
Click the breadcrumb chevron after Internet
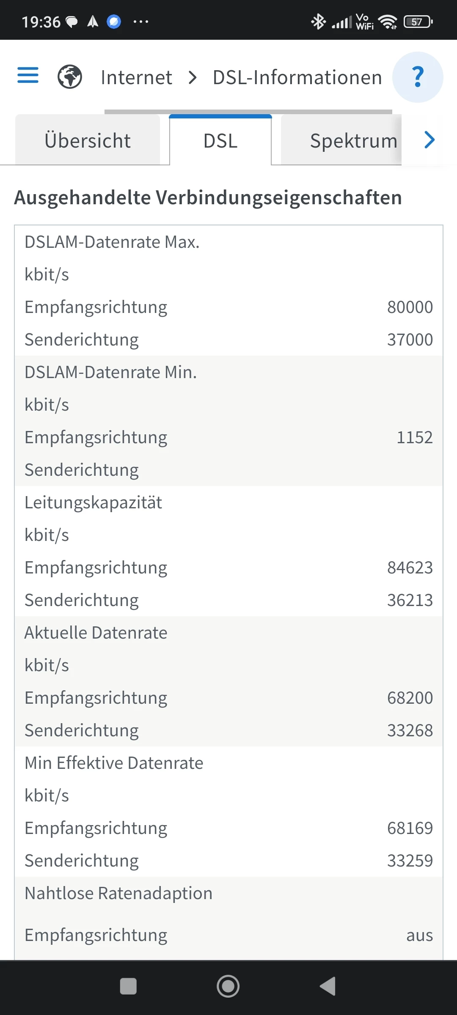(x=193, y=77)
